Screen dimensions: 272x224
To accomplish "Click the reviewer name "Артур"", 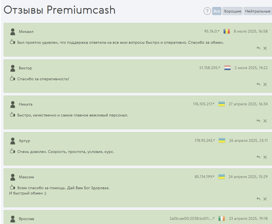I will [24, 141].
